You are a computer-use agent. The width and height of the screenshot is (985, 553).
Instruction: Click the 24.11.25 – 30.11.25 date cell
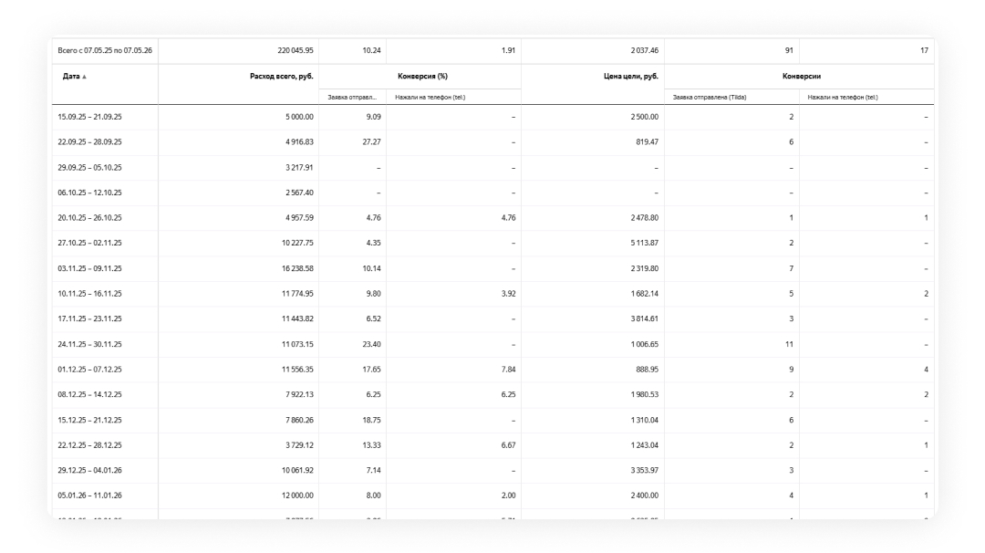pyautogui.click(x=89, y=344)
